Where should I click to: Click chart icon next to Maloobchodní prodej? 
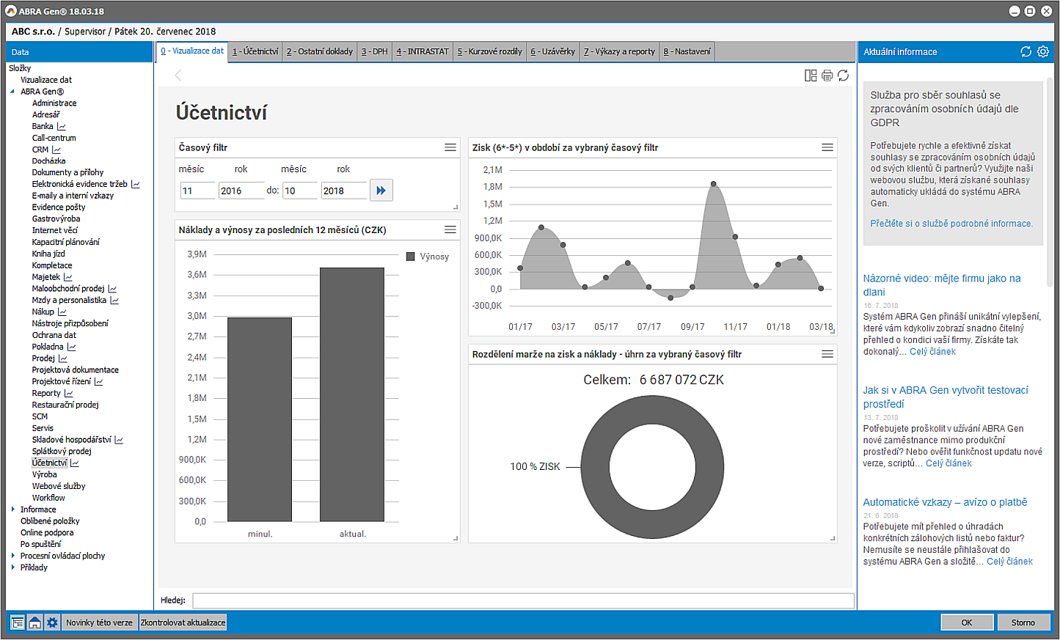112,290
